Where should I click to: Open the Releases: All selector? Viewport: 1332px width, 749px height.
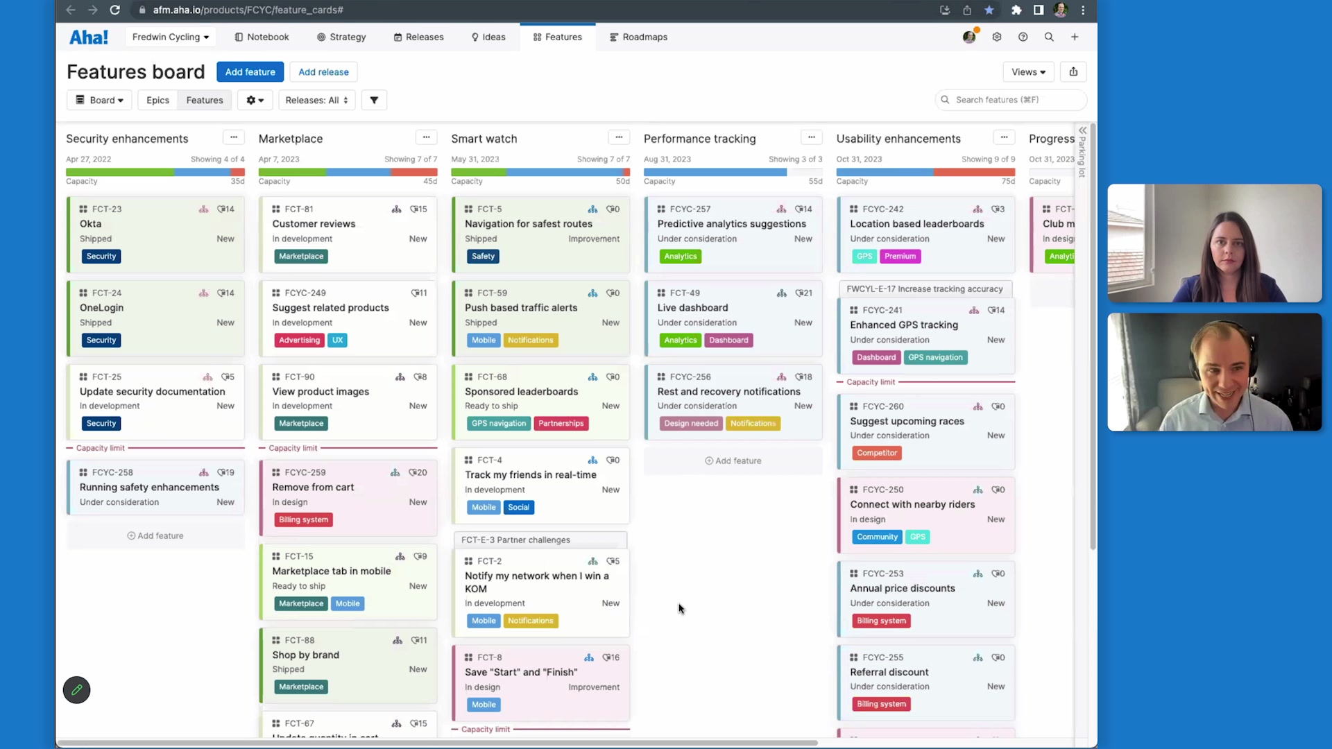click(x=316, y=100)
